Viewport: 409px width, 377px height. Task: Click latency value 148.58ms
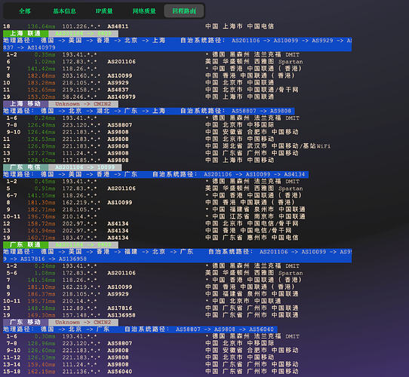click(42, 308)
